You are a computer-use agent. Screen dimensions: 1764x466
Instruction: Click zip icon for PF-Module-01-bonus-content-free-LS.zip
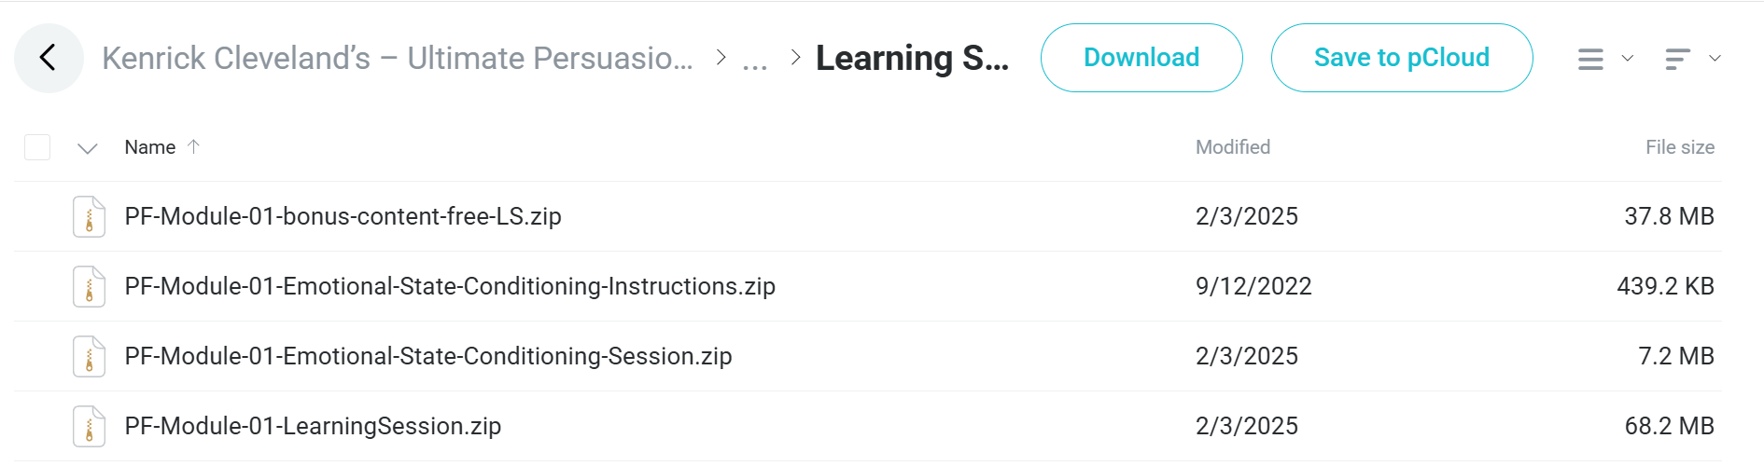[90, 216]
